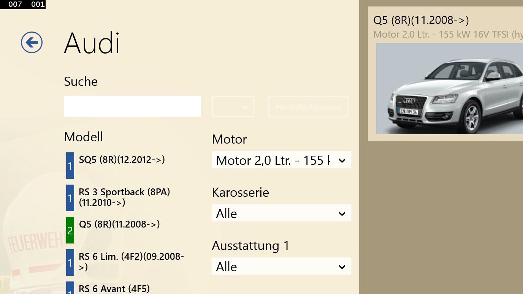Click blue badge beside RS 6 Avant
523x294 pixels.
(70, 289)
